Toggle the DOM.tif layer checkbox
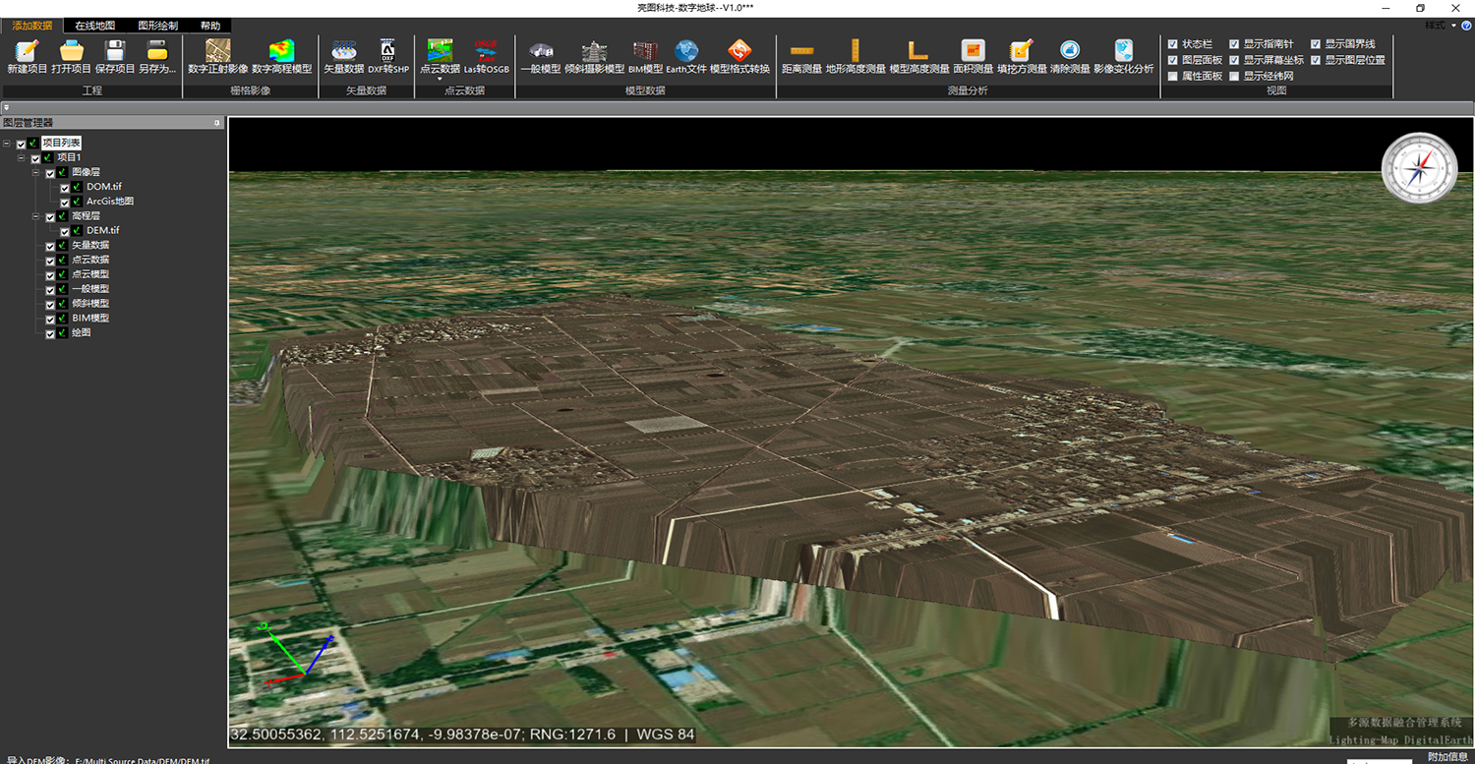This screenshot has height=764, width=1475. click(65, 187)
